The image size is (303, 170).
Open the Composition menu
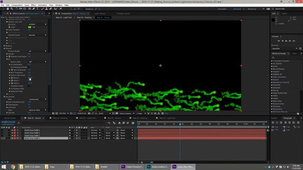point(17,5)
